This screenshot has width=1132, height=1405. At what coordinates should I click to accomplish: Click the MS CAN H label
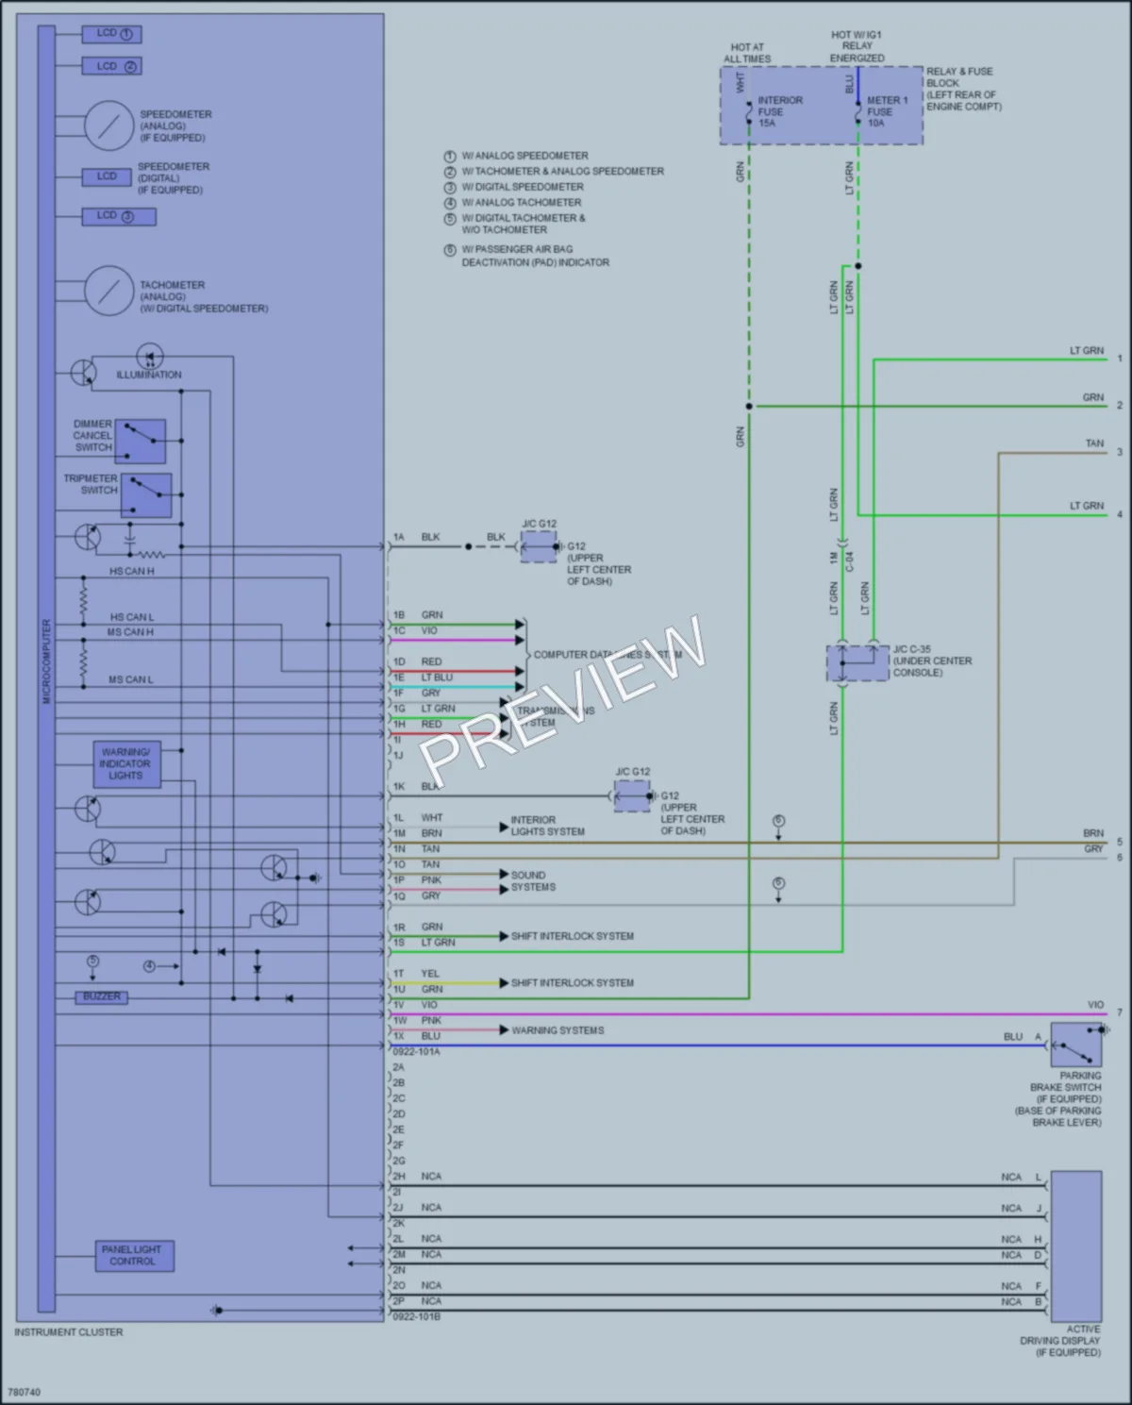point(130,632)
